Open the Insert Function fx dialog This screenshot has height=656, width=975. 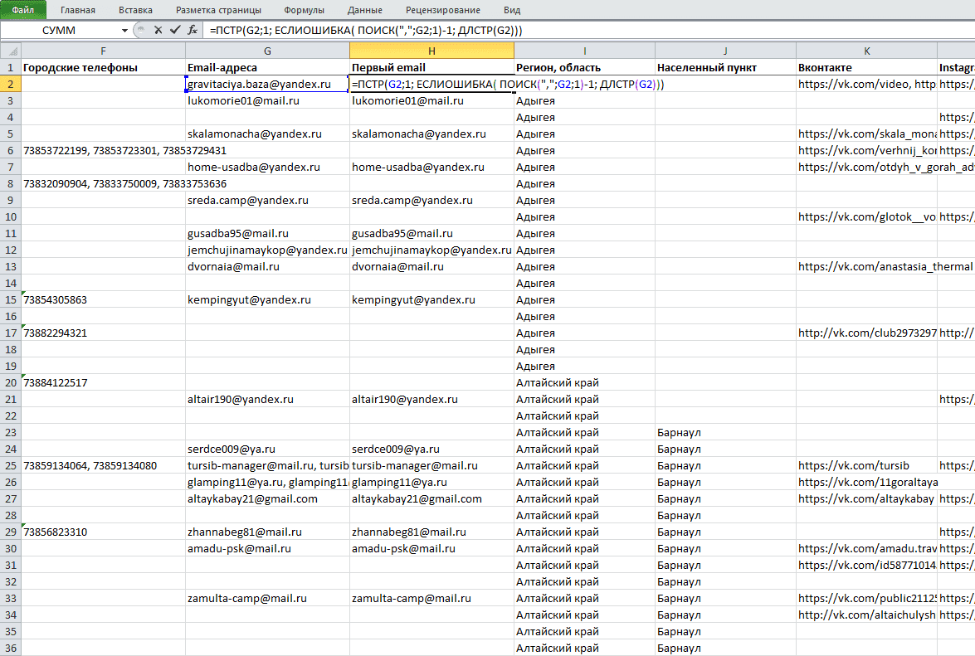pos(193,30)
